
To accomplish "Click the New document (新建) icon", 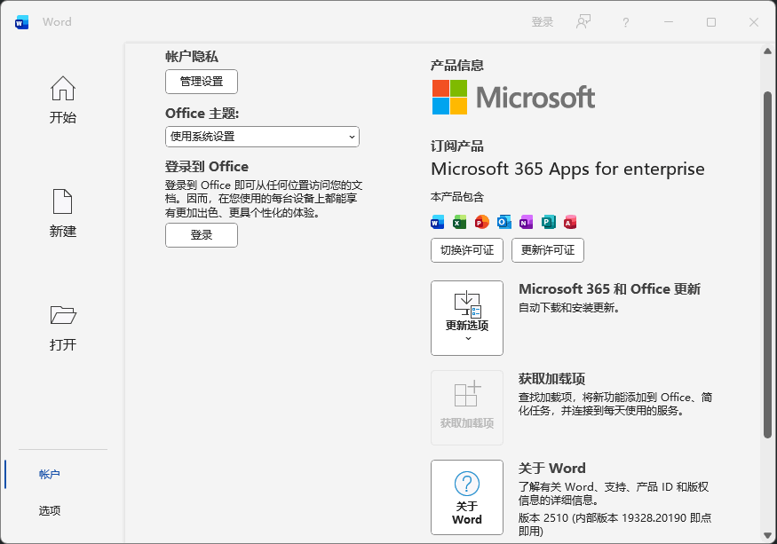I will [x=62, y=201].
